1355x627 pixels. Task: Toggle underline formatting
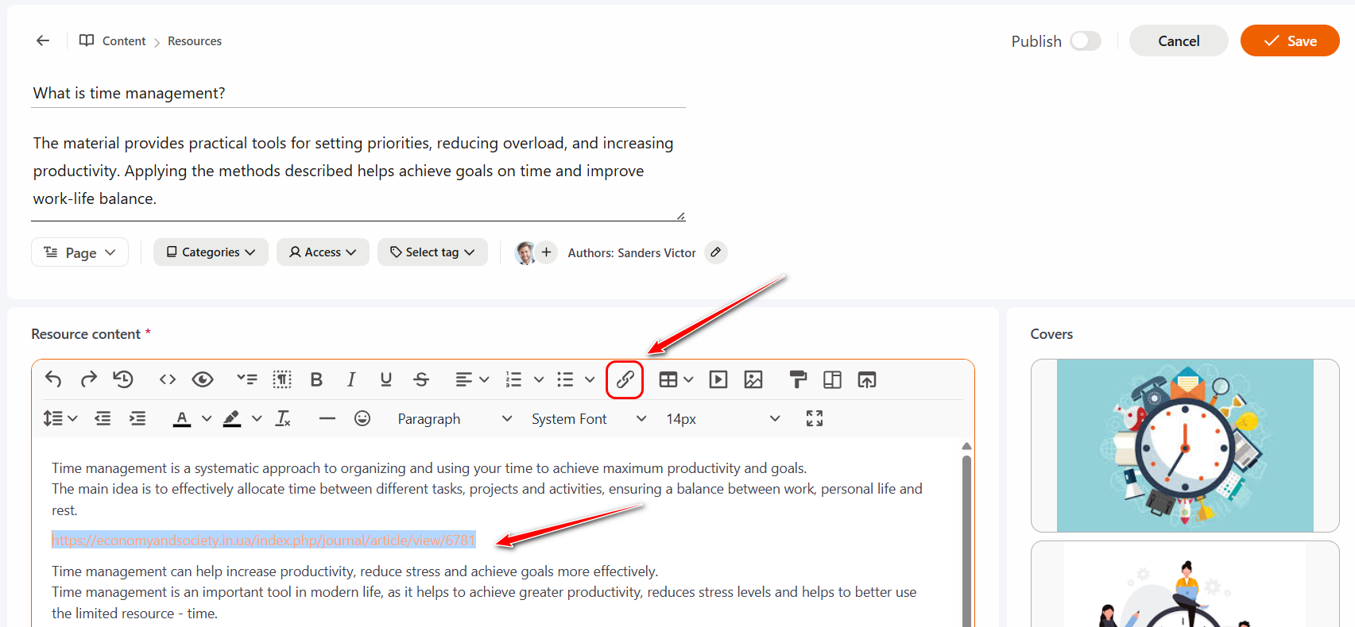386,379
